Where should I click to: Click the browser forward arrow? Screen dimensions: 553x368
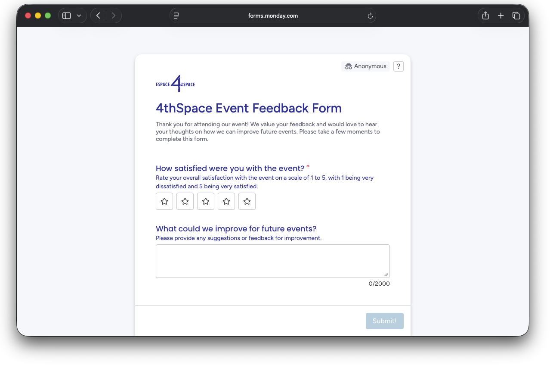click(x=114, y=16)
